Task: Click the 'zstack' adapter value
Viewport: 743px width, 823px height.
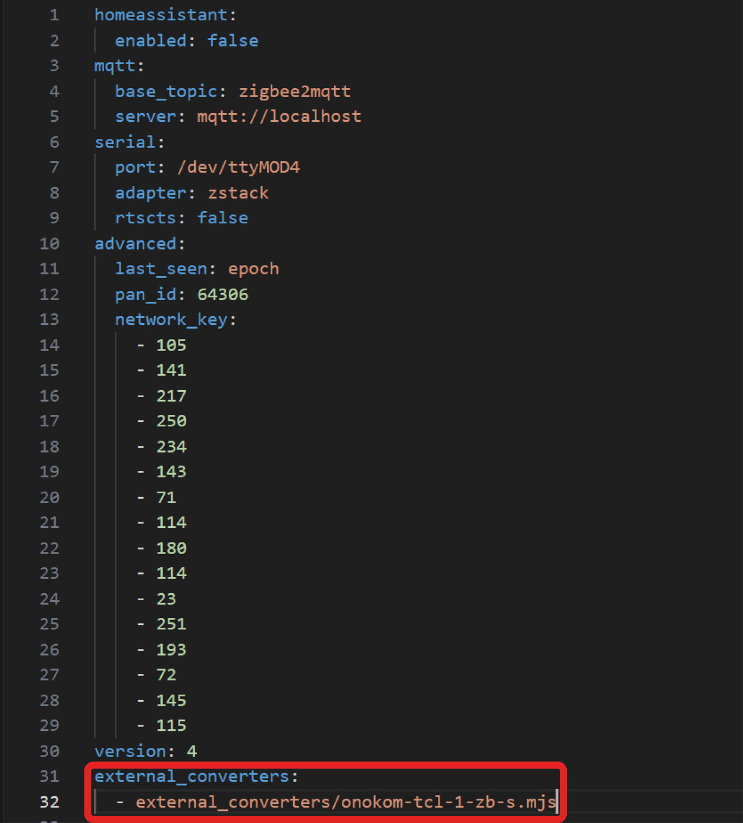Action: coord(238,193)
